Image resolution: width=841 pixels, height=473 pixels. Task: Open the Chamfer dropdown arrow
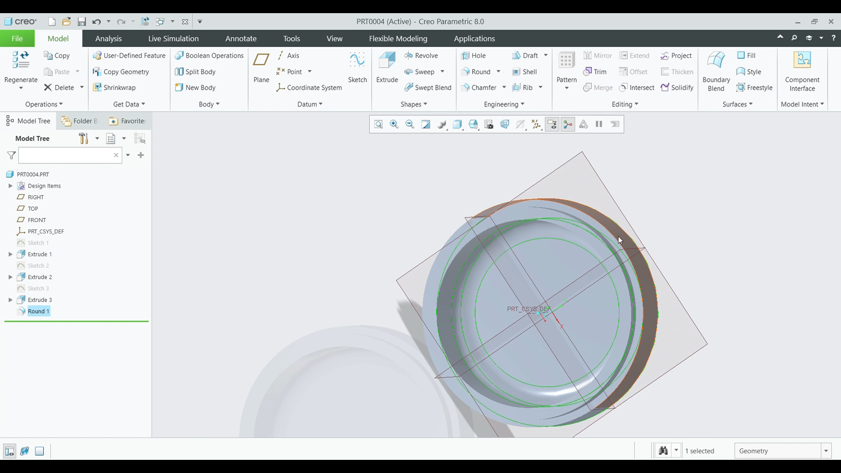pos(504,88)
